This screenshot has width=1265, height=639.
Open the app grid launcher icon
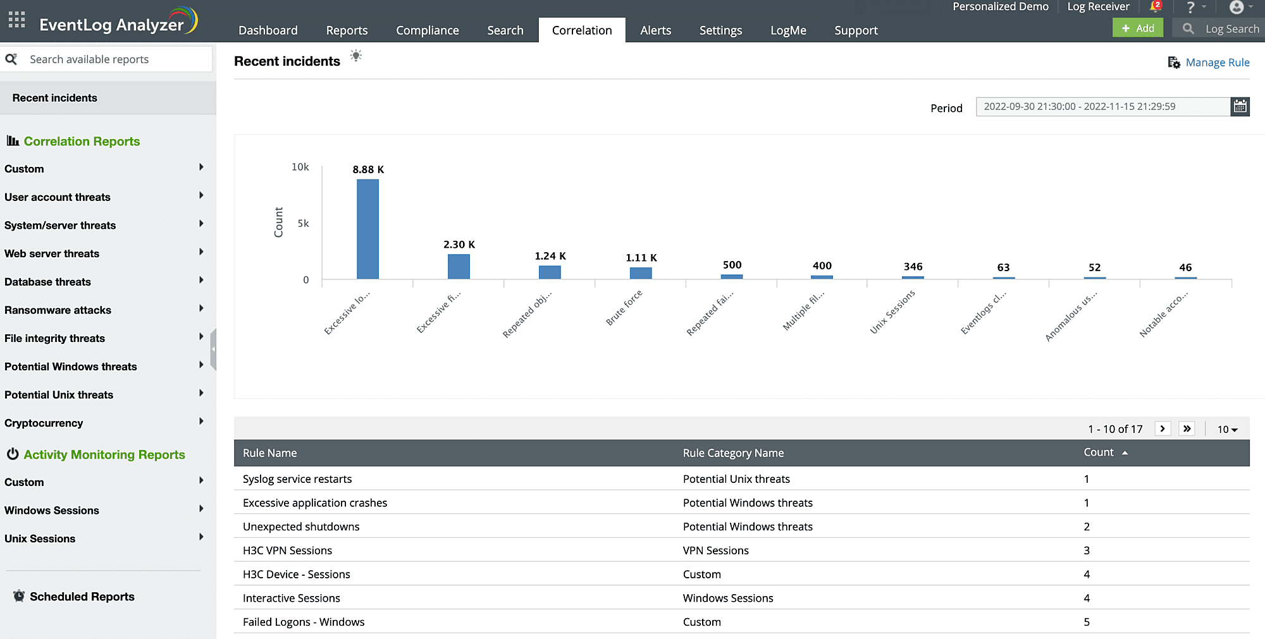pos(16,20)
